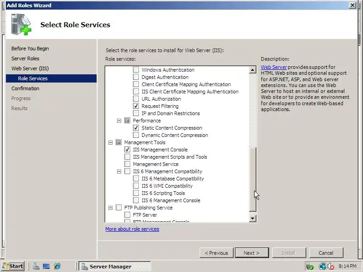Check IIS 6 WMI Compatibility

[136, 186]
